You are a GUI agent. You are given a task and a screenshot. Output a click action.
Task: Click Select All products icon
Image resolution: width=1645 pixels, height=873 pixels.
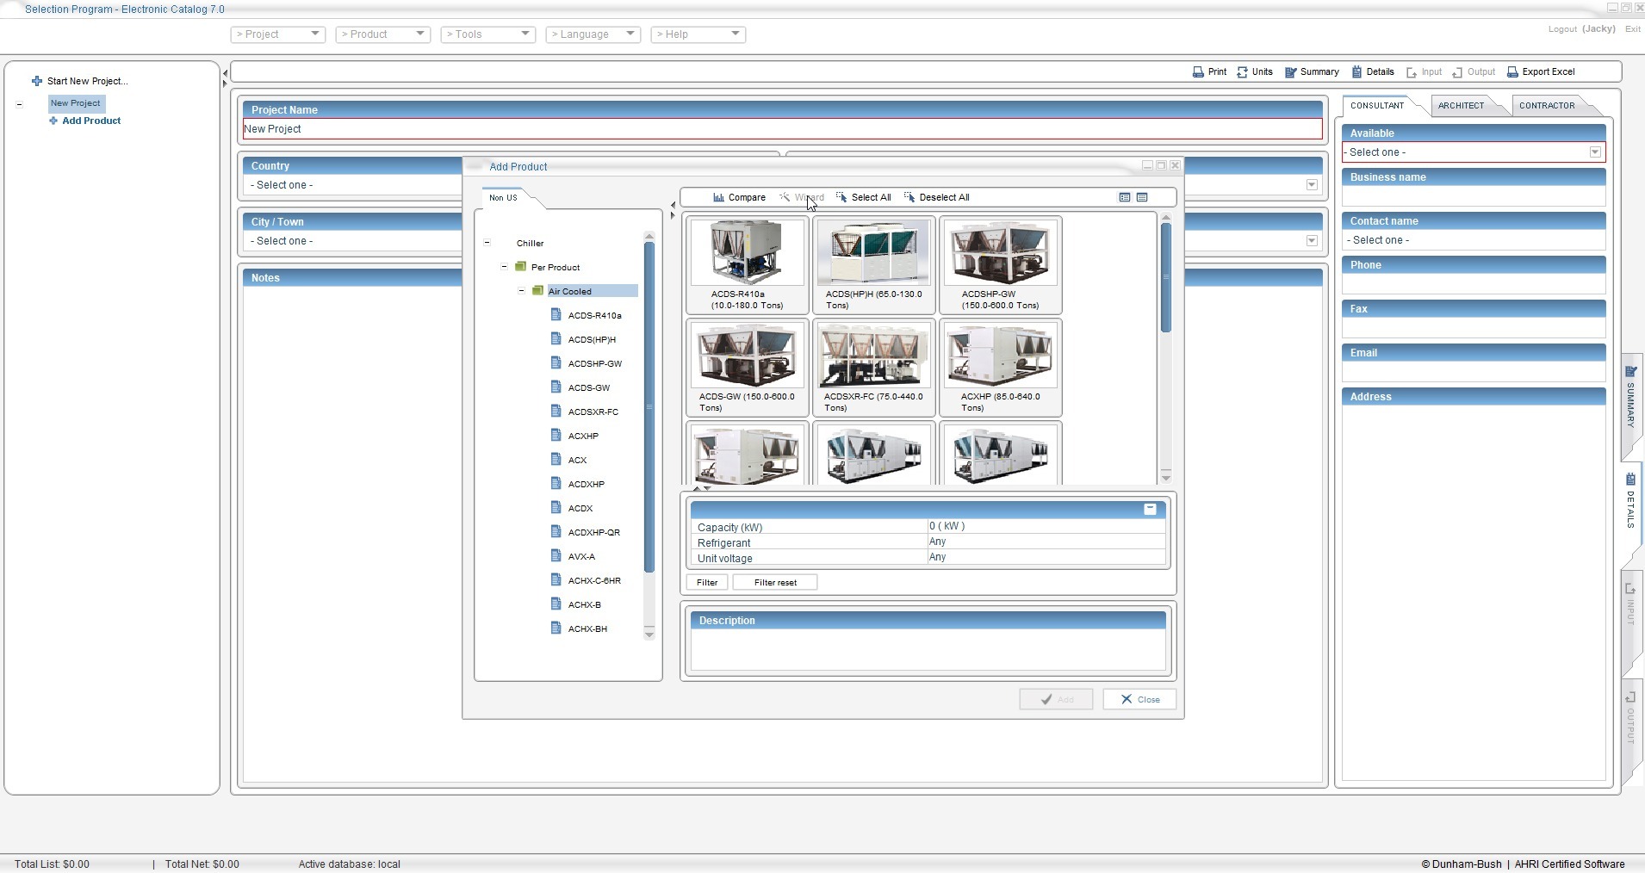841,197
